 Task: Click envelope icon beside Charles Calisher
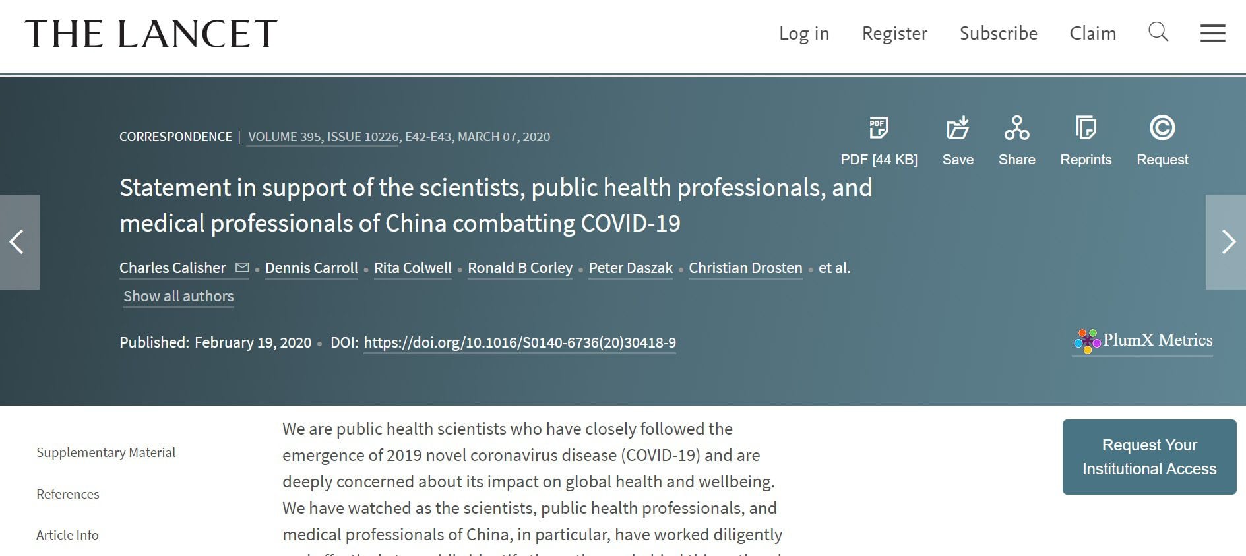tap(242, 268)
